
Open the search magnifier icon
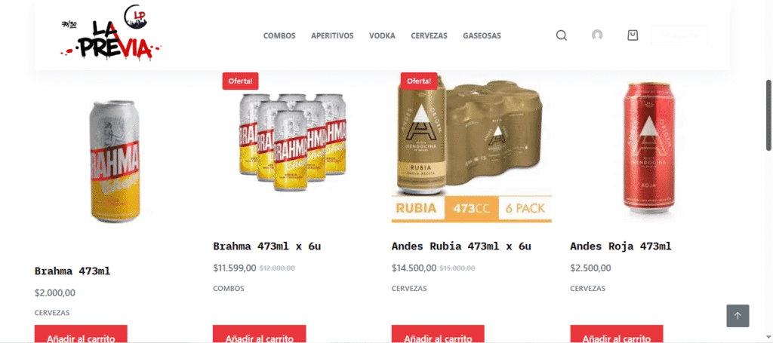click(562, 35)
